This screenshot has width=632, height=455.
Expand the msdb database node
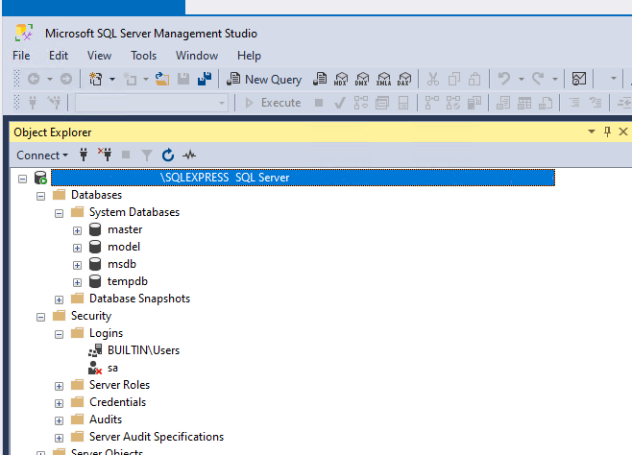[77, 265]
